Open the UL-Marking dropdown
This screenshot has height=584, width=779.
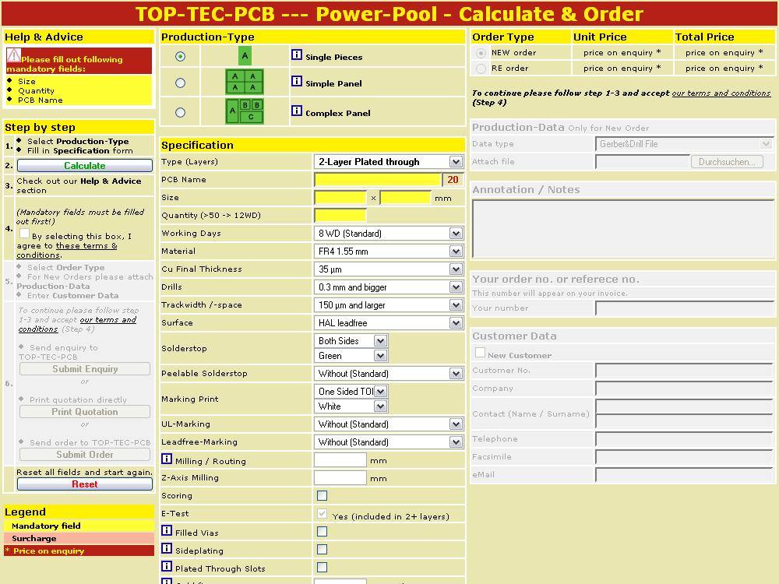click(389, 424)
